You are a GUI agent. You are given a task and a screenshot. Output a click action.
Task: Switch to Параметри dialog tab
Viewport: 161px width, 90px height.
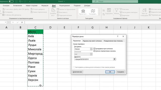click(x=77, y=41)
